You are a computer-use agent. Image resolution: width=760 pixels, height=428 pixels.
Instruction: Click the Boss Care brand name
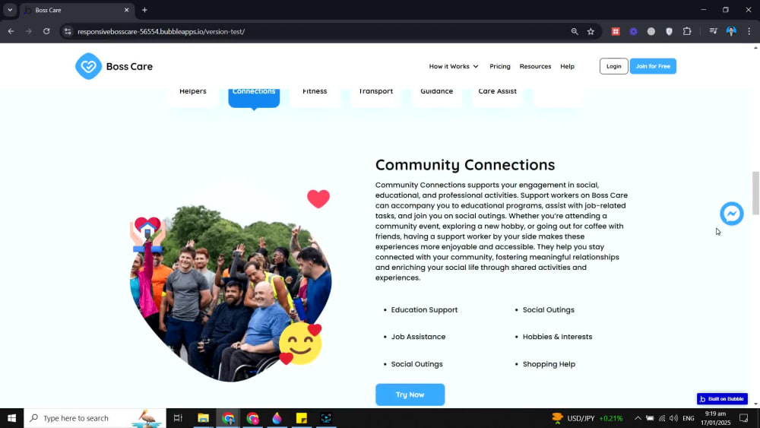(x=129, y=66)
